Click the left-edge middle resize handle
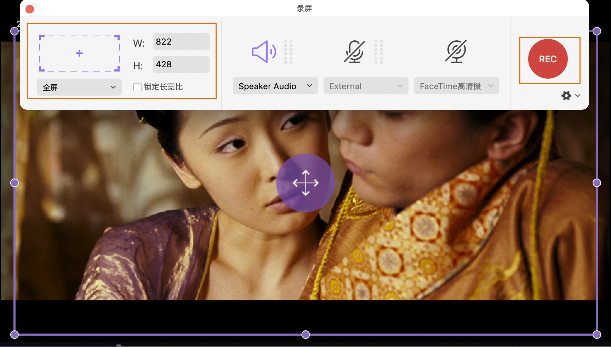Screen dimensions: 611x347 (x=15, y=183)
